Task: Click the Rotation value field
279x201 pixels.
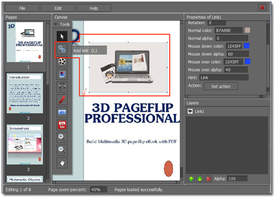Action: point(217,23)
